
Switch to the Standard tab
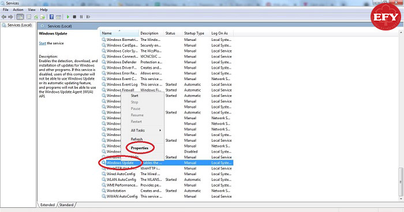tap(66, 205)
